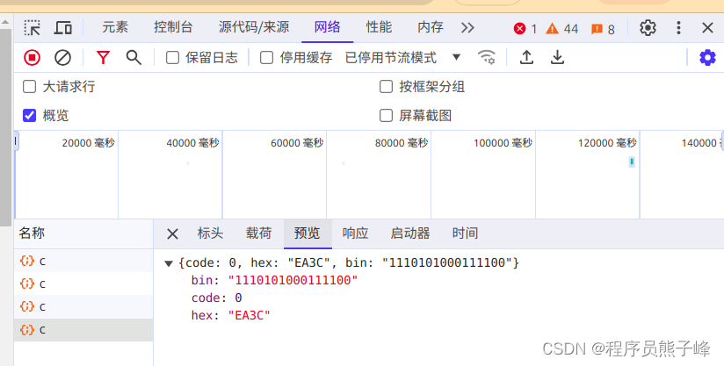Select the highlighted fourth c request
The height and width of the screenshot is (366, 724).
pyautogui.click(x=83, y=330)
